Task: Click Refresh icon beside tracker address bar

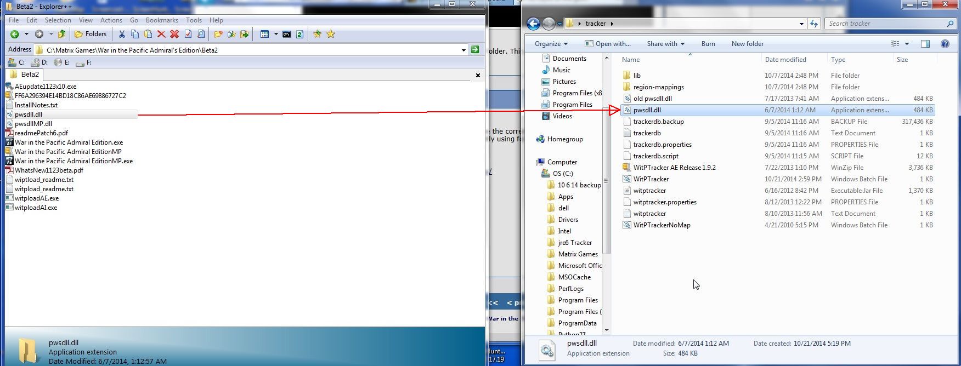Action: (x=814, y=24)
